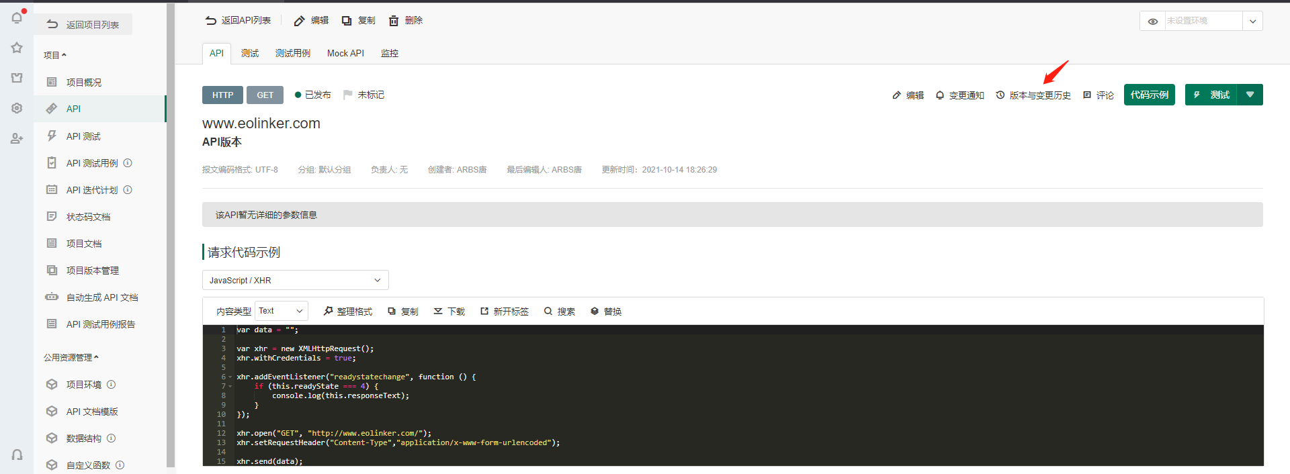The image size is (1290, 474).
Task: Click info icon next to 数据结构
Action: (x=112, y=438)
